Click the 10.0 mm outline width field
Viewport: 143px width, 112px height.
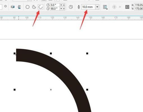click(x=88, y=7)
